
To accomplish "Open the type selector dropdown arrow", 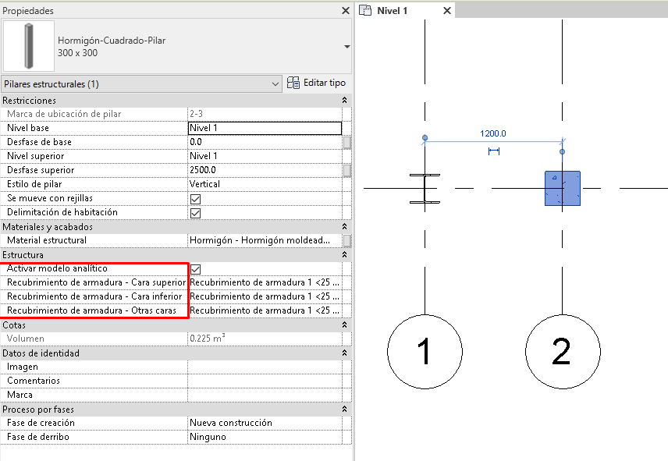I will (x=346, y=46).
